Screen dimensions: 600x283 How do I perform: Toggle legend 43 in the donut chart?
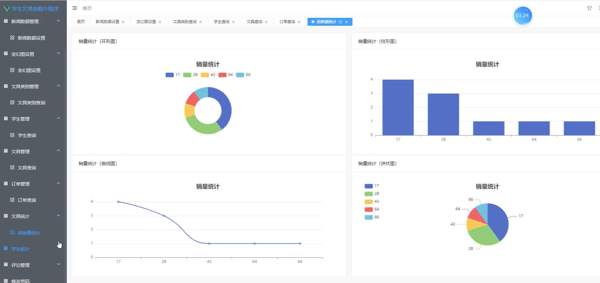[x=208, y=75]
